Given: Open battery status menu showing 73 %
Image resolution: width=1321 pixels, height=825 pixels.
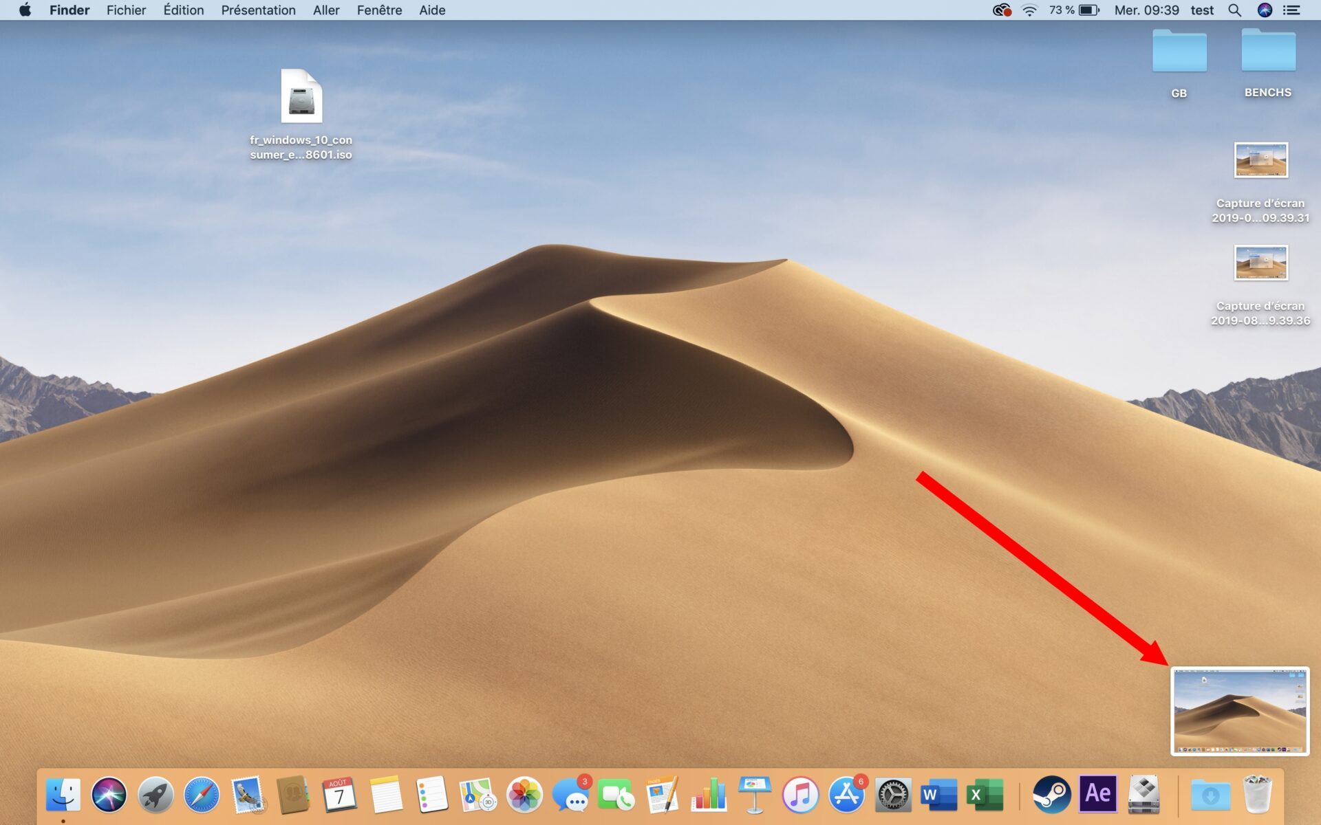Looking at the screenshot, I should pyautogui.click(x=1073, y=10).
